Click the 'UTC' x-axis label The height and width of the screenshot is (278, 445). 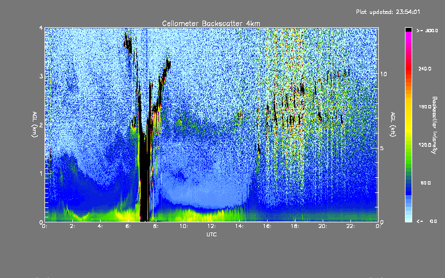click(211, 234)
